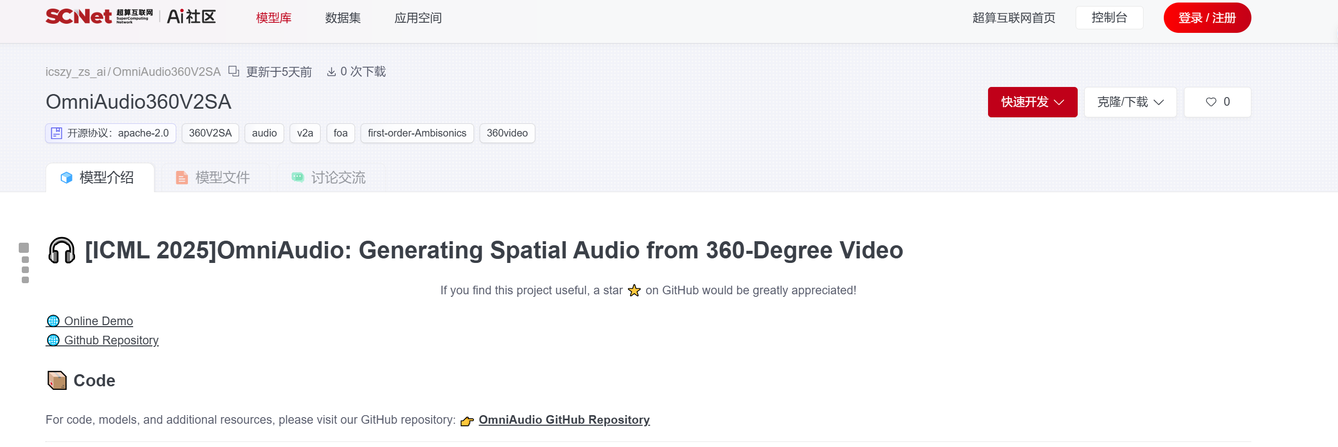Open the 控制台 console button
Image resolution: width=1338 pixels, height=447 pixels.
pos(1109,18)
